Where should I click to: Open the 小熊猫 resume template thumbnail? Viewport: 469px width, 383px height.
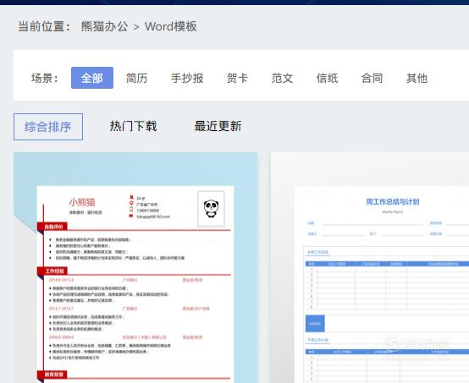click(x=135, y=268)
